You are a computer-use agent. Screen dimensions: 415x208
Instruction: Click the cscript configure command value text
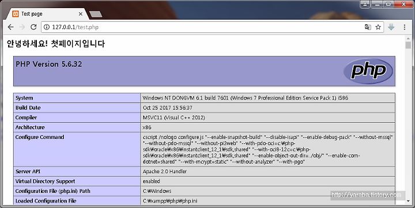point(267,149)
